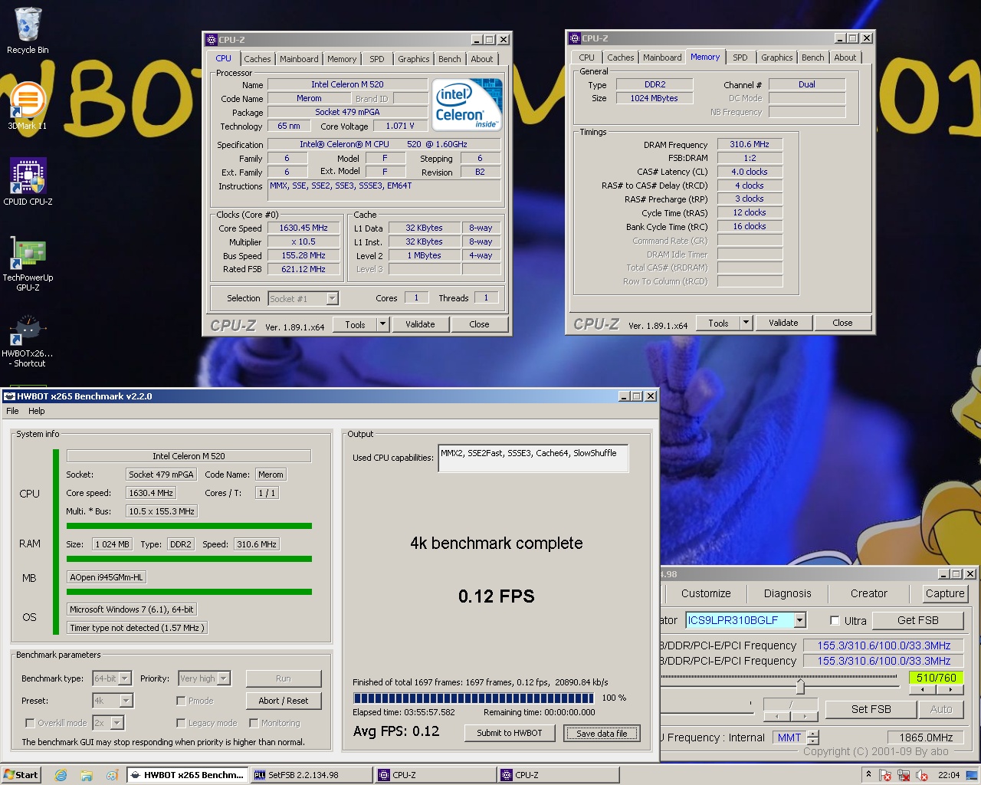Enable Overkill mode checkbox
981x785 pixels.
tap(30, 723)
